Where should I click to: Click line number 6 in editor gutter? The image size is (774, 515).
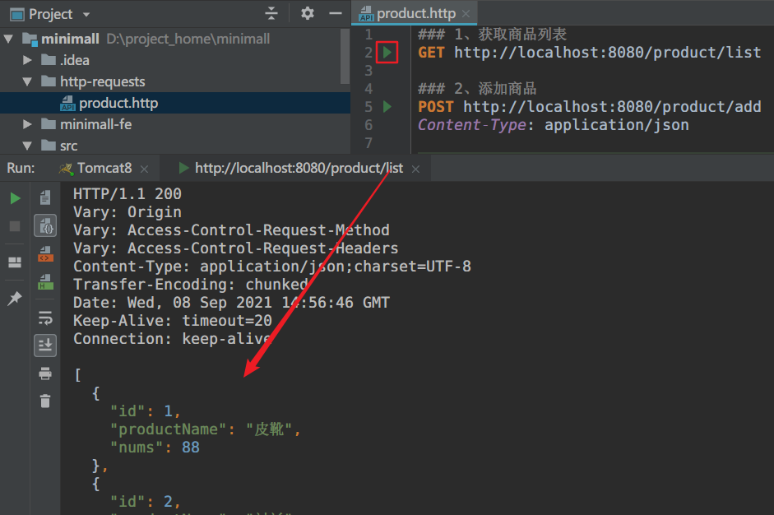tap(368, 125)
